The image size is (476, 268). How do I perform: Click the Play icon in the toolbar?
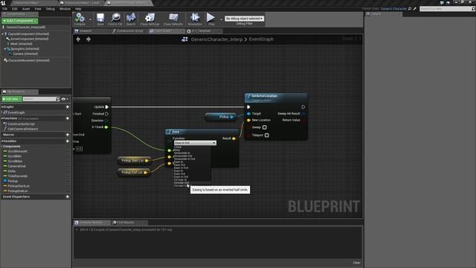click(210, 17)
